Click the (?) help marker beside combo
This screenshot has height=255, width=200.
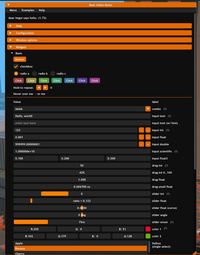[165, 109]
